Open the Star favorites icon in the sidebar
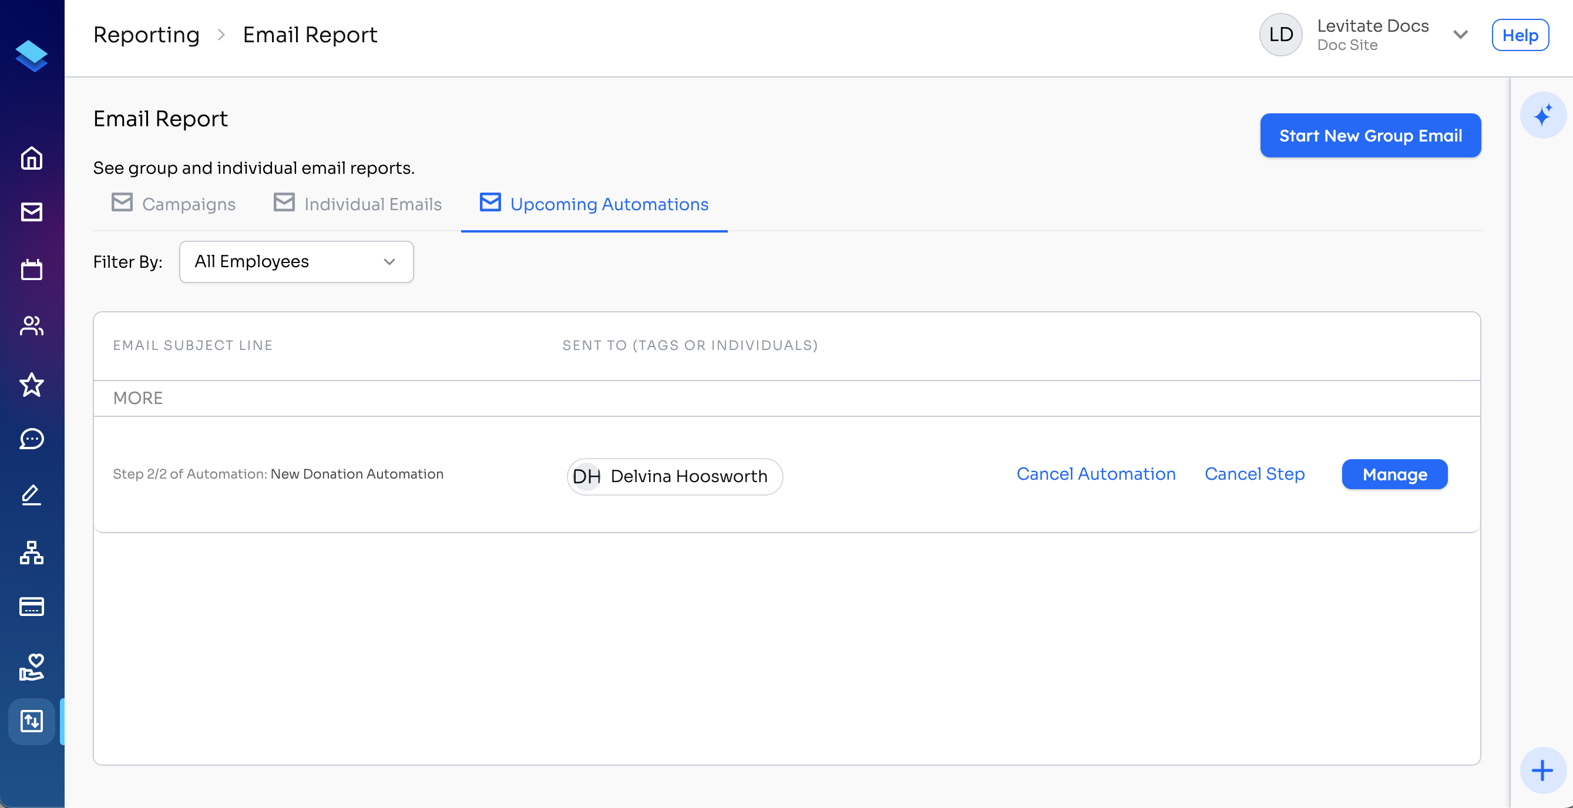Viewport: 1573px width, 808px height. (32, 385)
